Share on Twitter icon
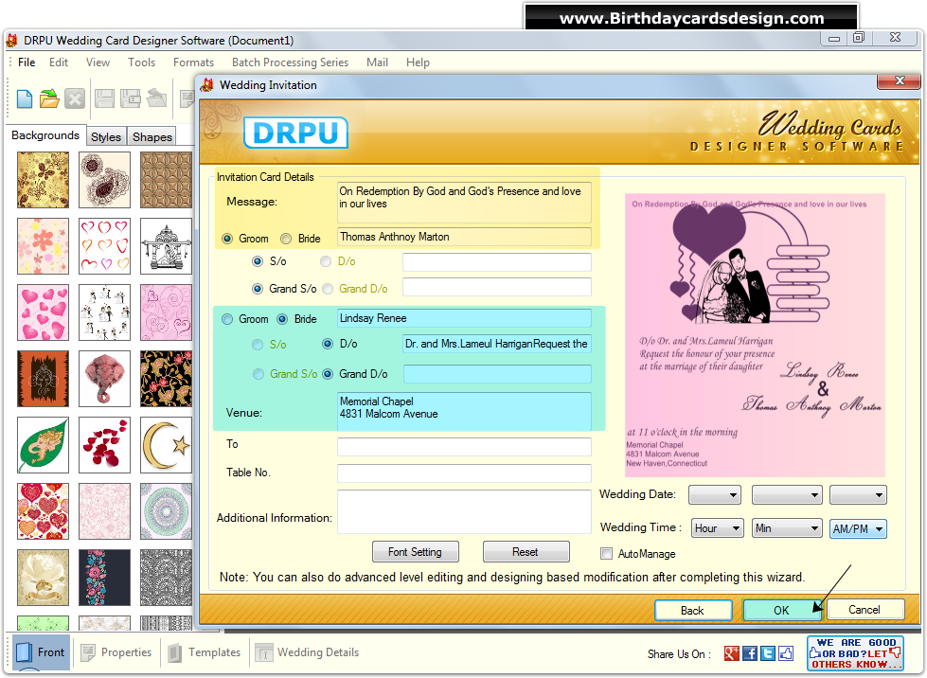This screenshot has height=678, width=927. pos(767,653)
